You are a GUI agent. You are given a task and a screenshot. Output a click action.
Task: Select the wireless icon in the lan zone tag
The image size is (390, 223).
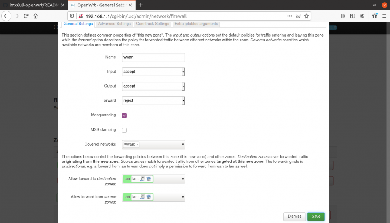(x=149, y=178)
